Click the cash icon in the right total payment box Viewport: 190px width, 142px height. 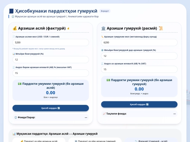pyautogui.click(x=108, y=80)
